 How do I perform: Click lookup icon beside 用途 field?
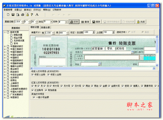click(100, 64)
